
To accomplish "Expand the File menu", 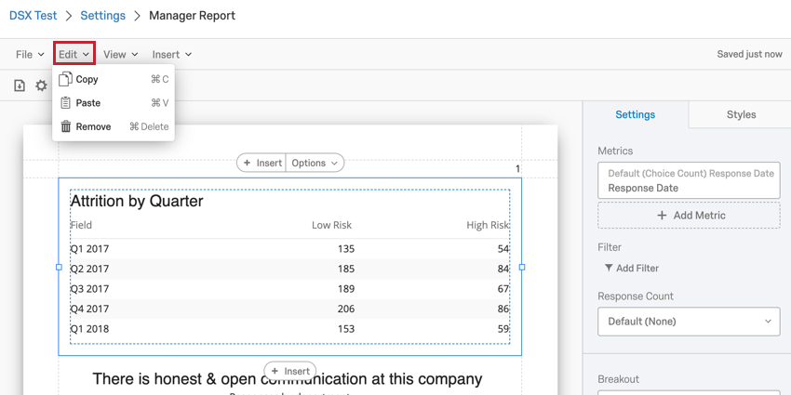I will (30, 55).
